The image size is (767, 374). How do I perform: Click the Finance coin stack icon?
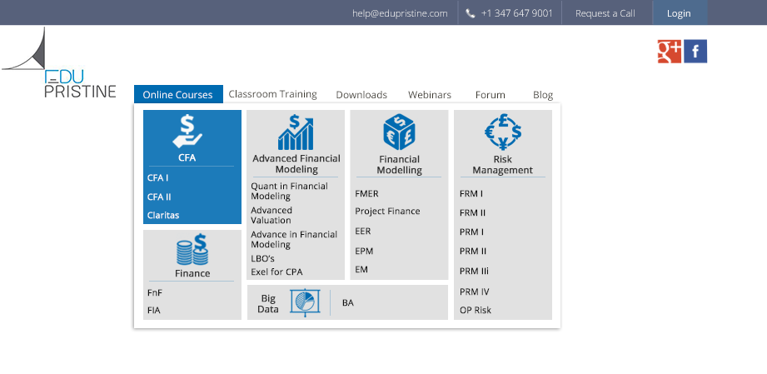[x=192, y=250]
